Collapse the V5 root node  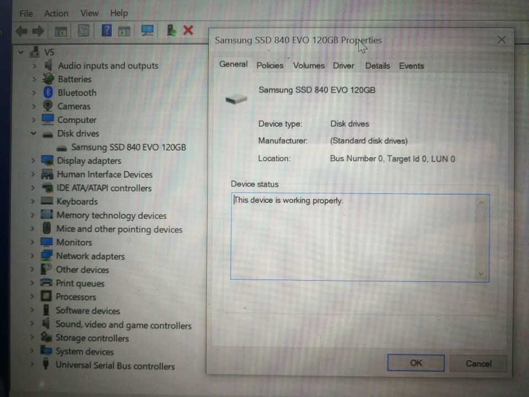21,52
